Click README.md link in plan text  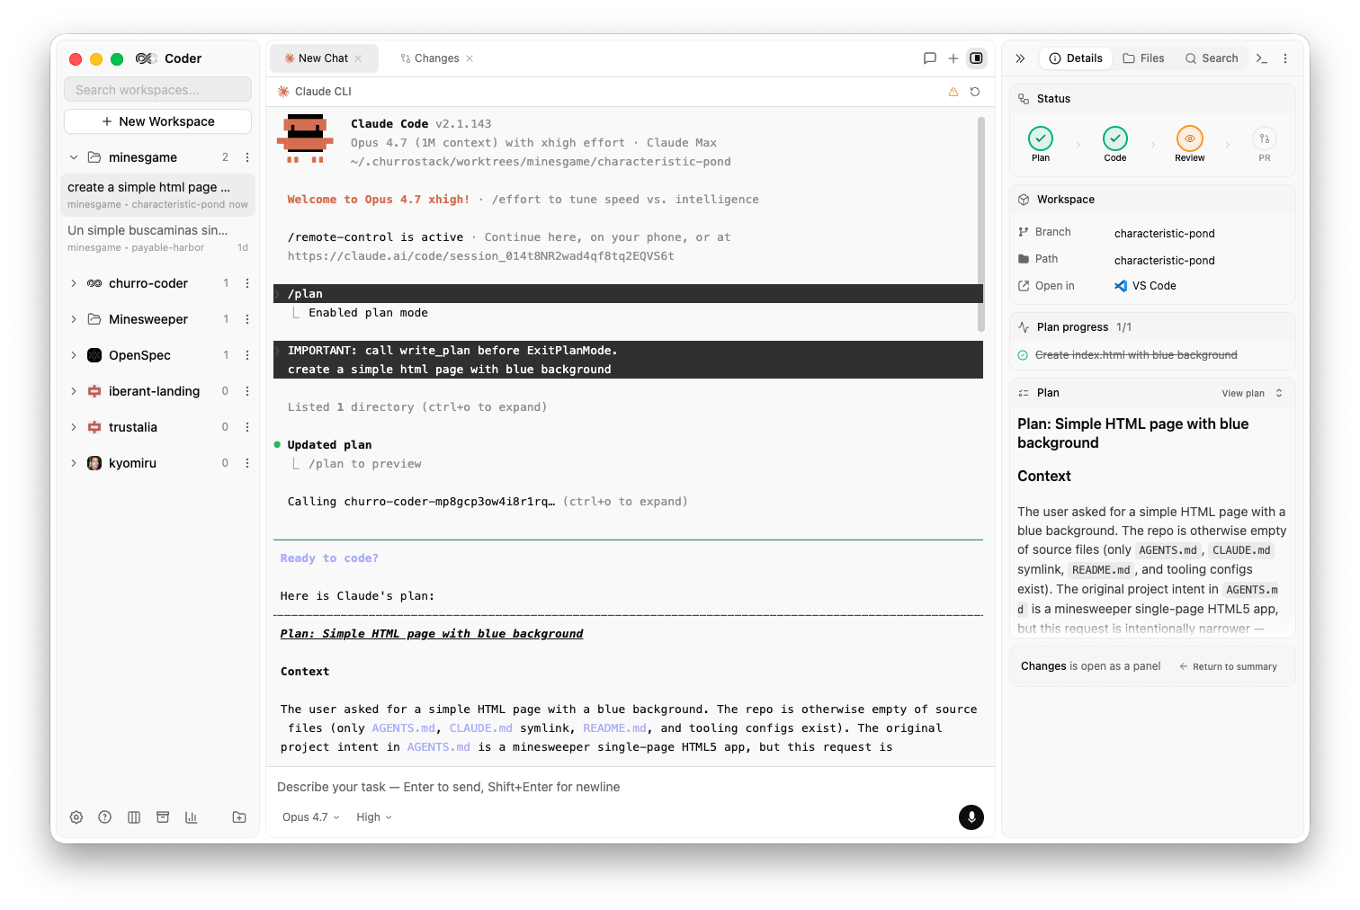coord(614,728)
